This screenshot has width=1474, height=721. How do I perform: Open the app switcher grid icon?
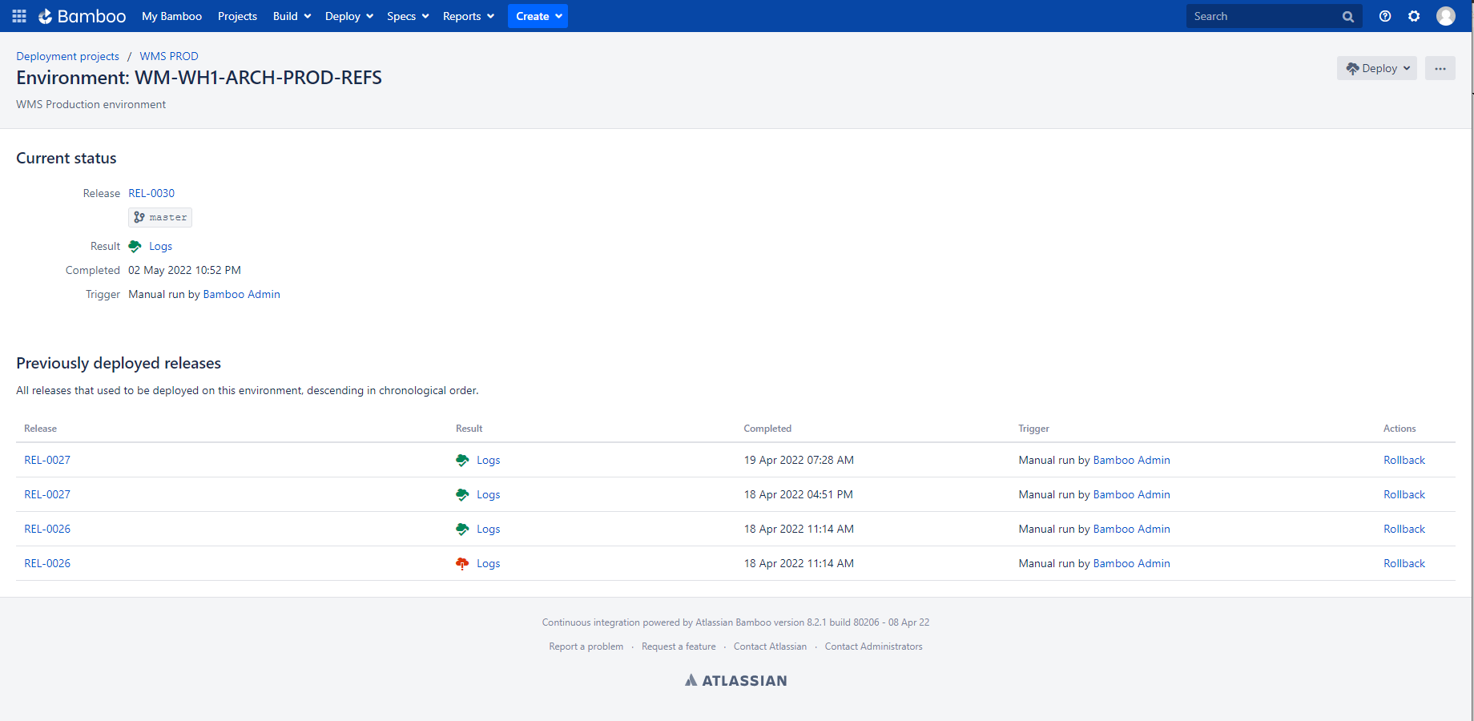19,16
